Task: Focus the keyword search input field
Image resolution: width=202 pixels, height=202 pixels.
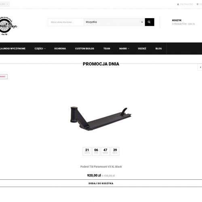Action: [x=66, y=22]
